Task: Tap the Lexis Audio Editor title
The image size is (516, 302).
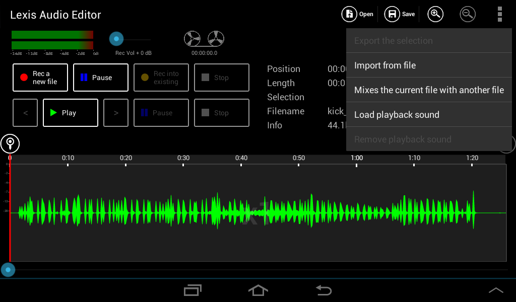Action: pyautogui.click(x=55, y=15)
